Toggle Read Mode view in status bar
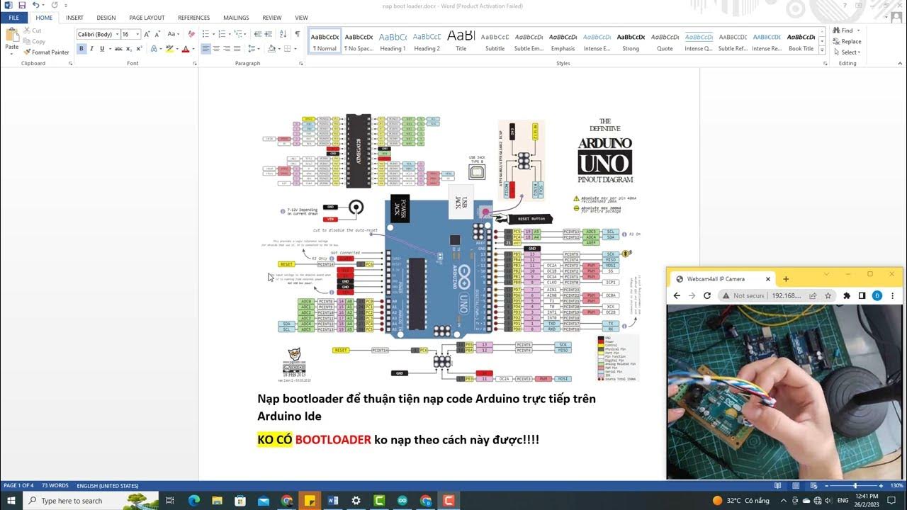 tap(777, 486)
